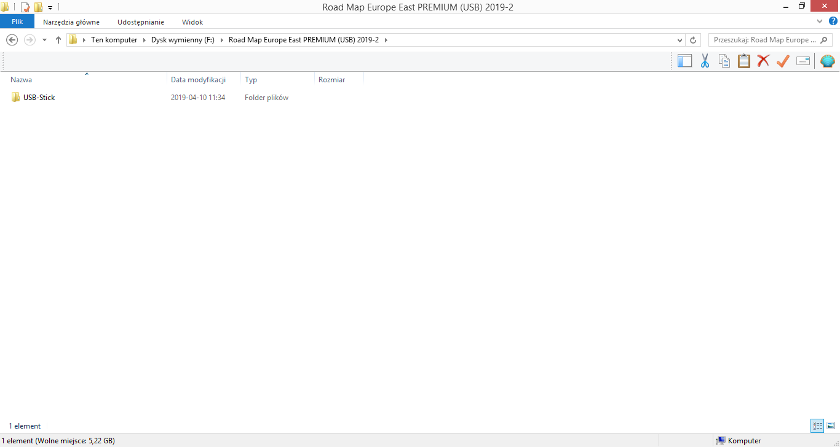Click the date 2019-04-10 11:34
Viewport: 840px width, 447px height.
tap(198, 98)
